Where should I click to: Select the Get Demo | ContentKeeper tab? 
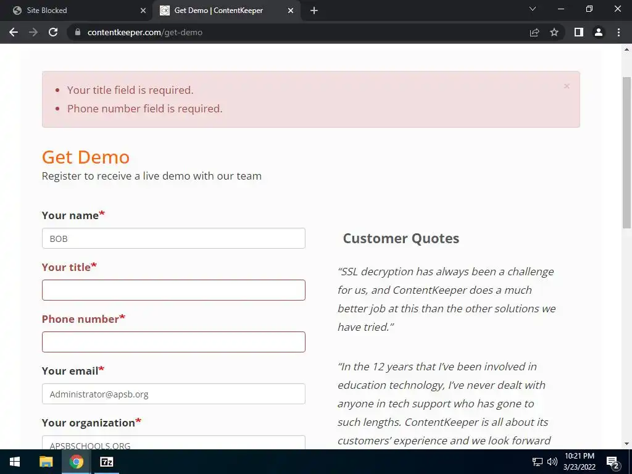(226, 10)
